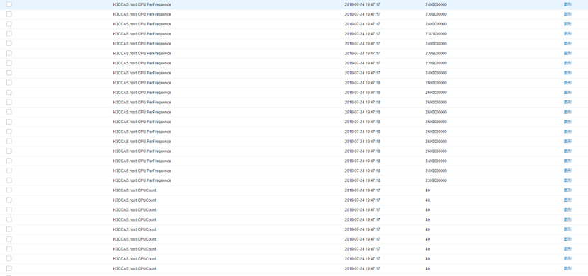Viewport: 588px width, 276px height.
Task: Click the item name in the 2381000000 row
Action: pos(142,34)
